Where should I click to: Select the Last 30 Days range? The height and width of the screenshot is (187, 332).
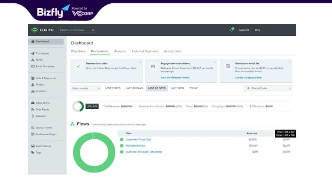[134, 88]
